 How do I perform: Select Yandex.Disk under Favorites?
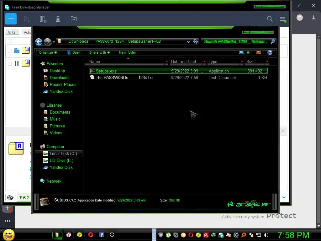[61, 91]
